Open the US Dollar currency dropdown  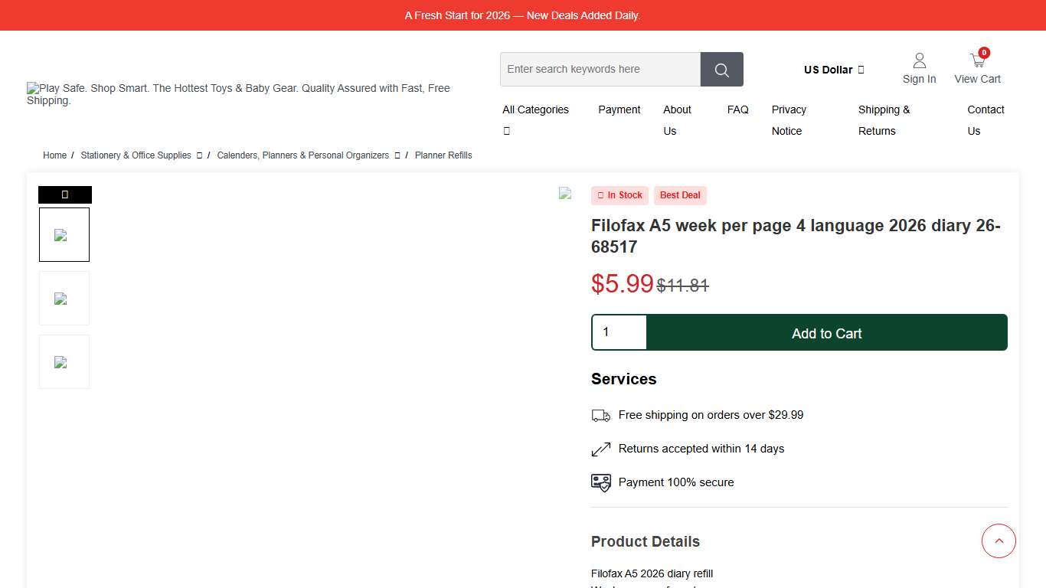pos(833,70)
